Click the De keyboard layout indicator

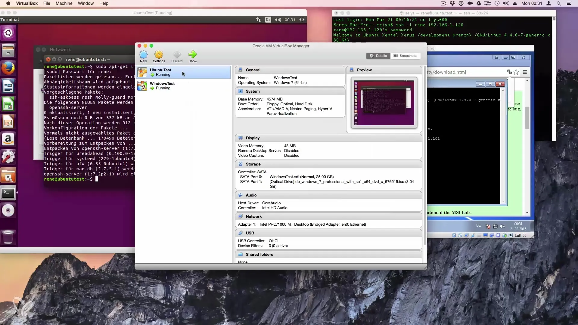pyautogui.click(x=268, y=20)
